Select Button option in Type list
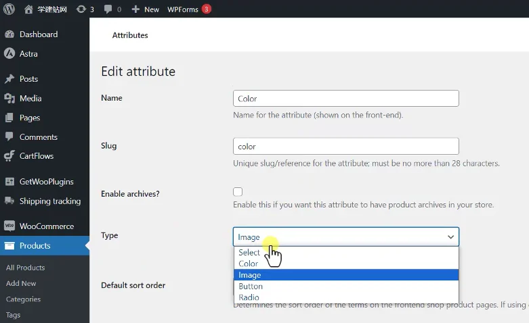529x323 pixels. 251,287
